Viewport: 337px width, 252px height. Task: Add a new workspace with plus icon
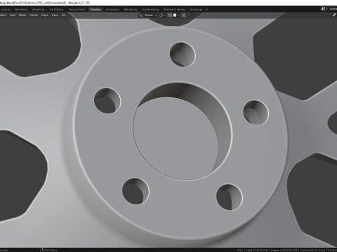point(206,10)
